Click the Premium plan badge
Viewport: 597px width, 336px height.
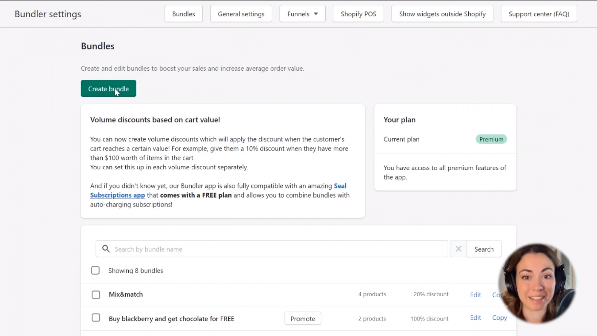(491, 139)
